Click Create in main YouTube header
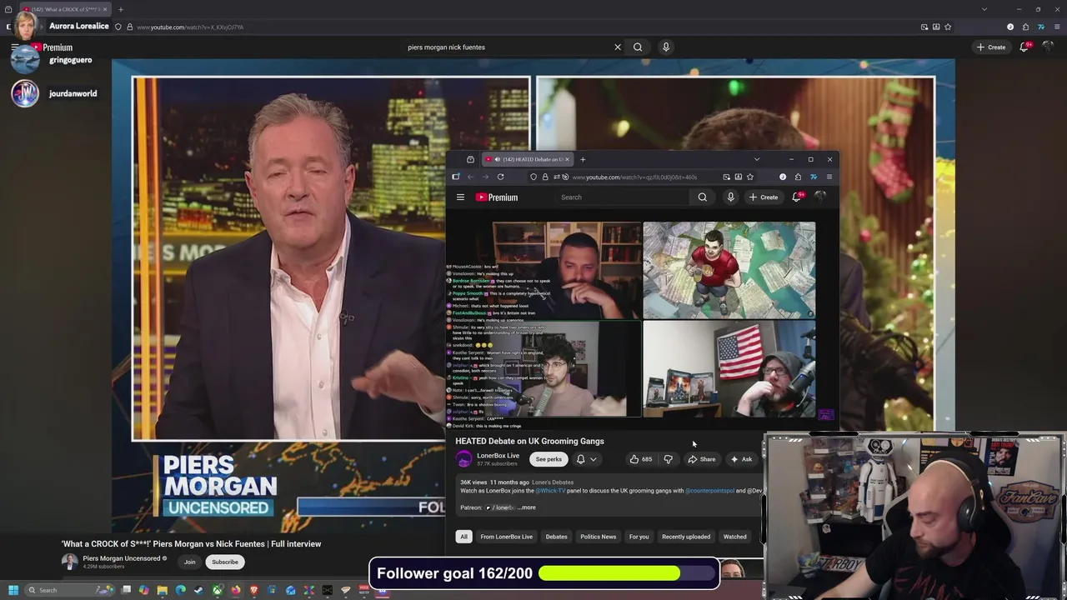 tap(991, 47)
